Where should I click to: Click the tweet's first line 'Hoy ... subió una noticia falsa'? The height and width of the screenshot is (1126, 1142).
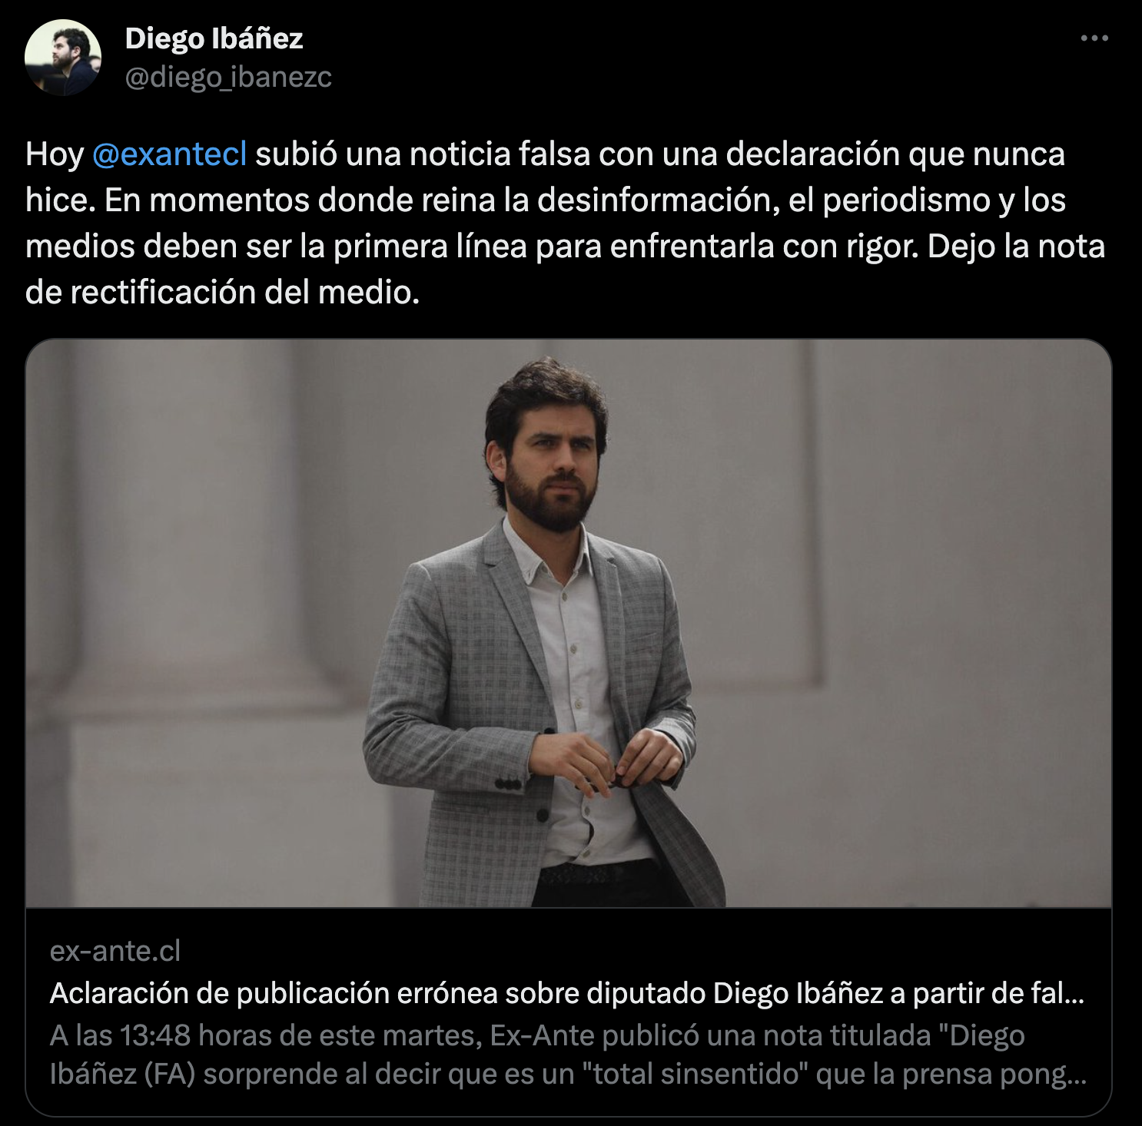click(x=545, y=154)
